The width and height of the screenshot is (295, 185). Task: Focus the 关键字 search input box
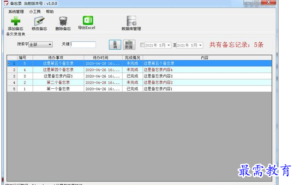click(x=83, y=45)
